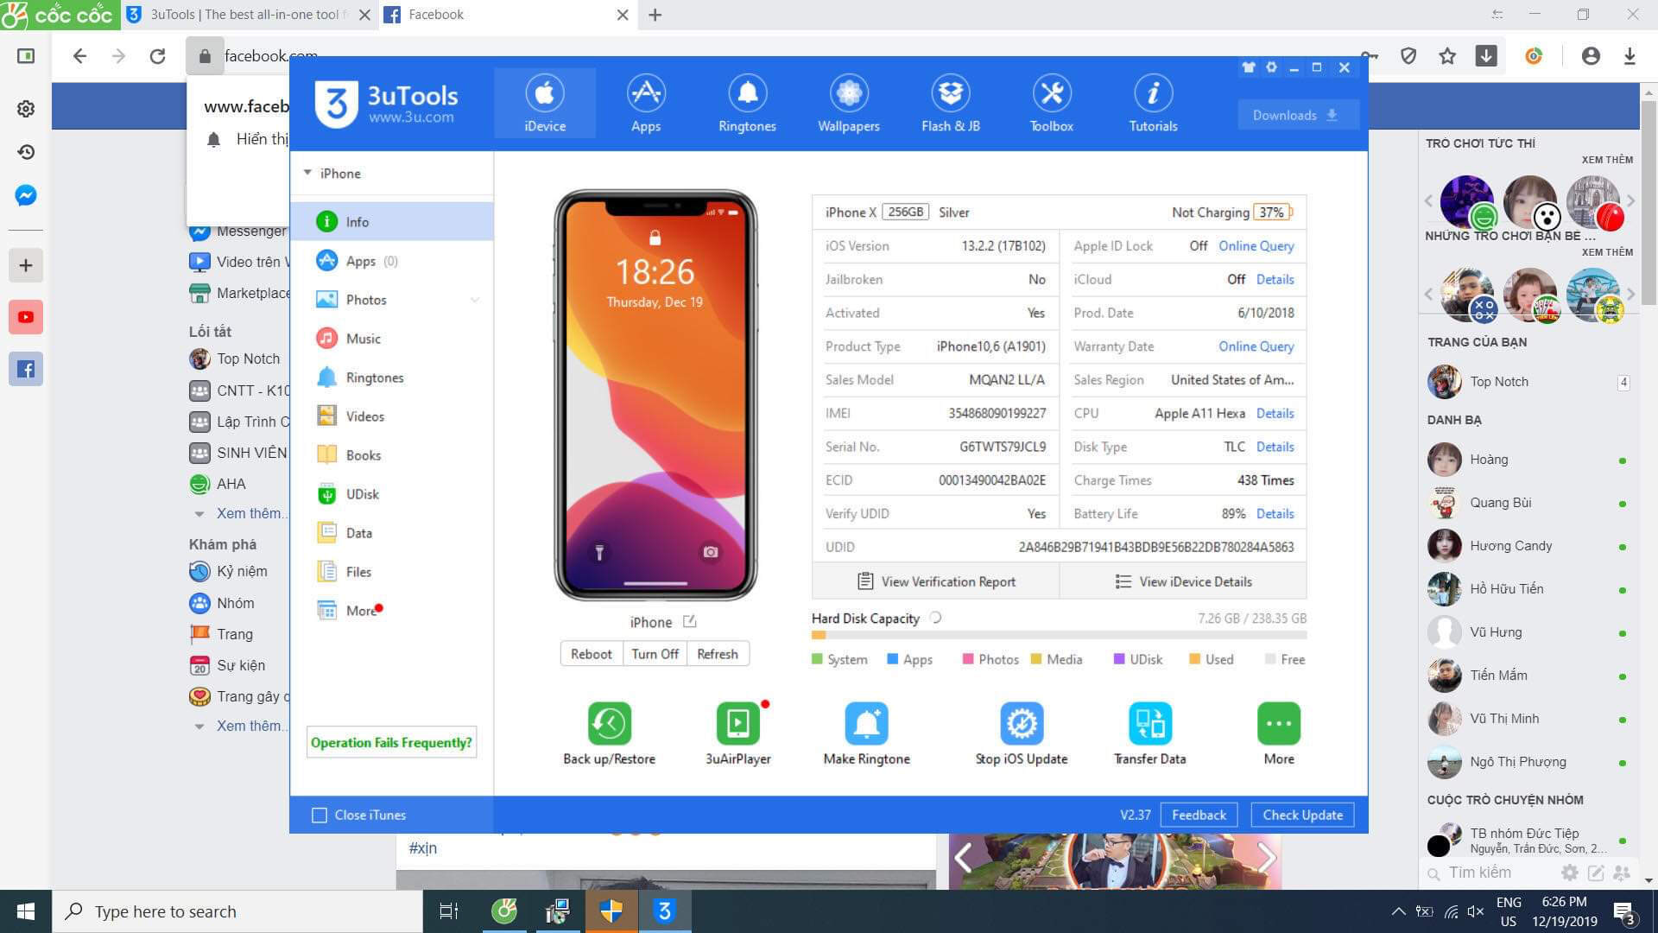Open CPU Details link
The width and height of the screenshot is (1658, 933).
pyautogui.click(x=1275, y=413)
